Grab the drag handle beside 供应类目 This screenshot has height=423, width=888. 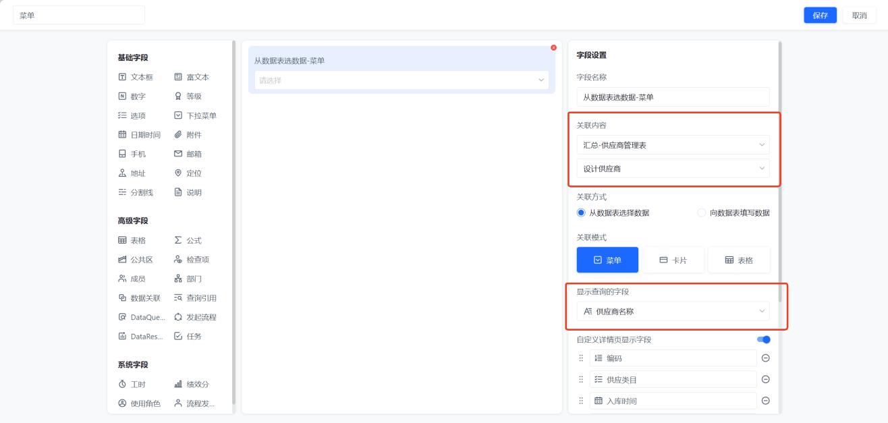click(x=581, y=379)
